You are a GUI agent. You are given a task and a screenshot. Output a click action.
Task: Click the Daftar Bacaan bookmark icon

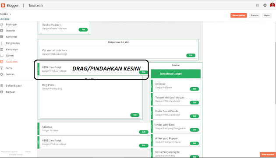pos(2,85)
